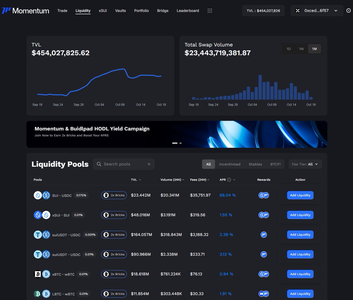Select the 1D volume timeframe

(289, 49)
